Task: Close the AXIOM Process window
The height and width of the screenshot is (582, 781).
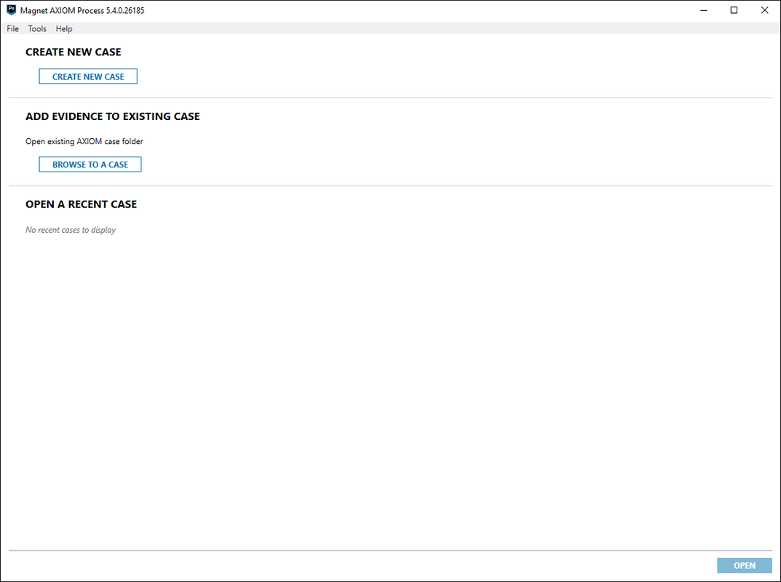Action: click(x=764, y=10)
